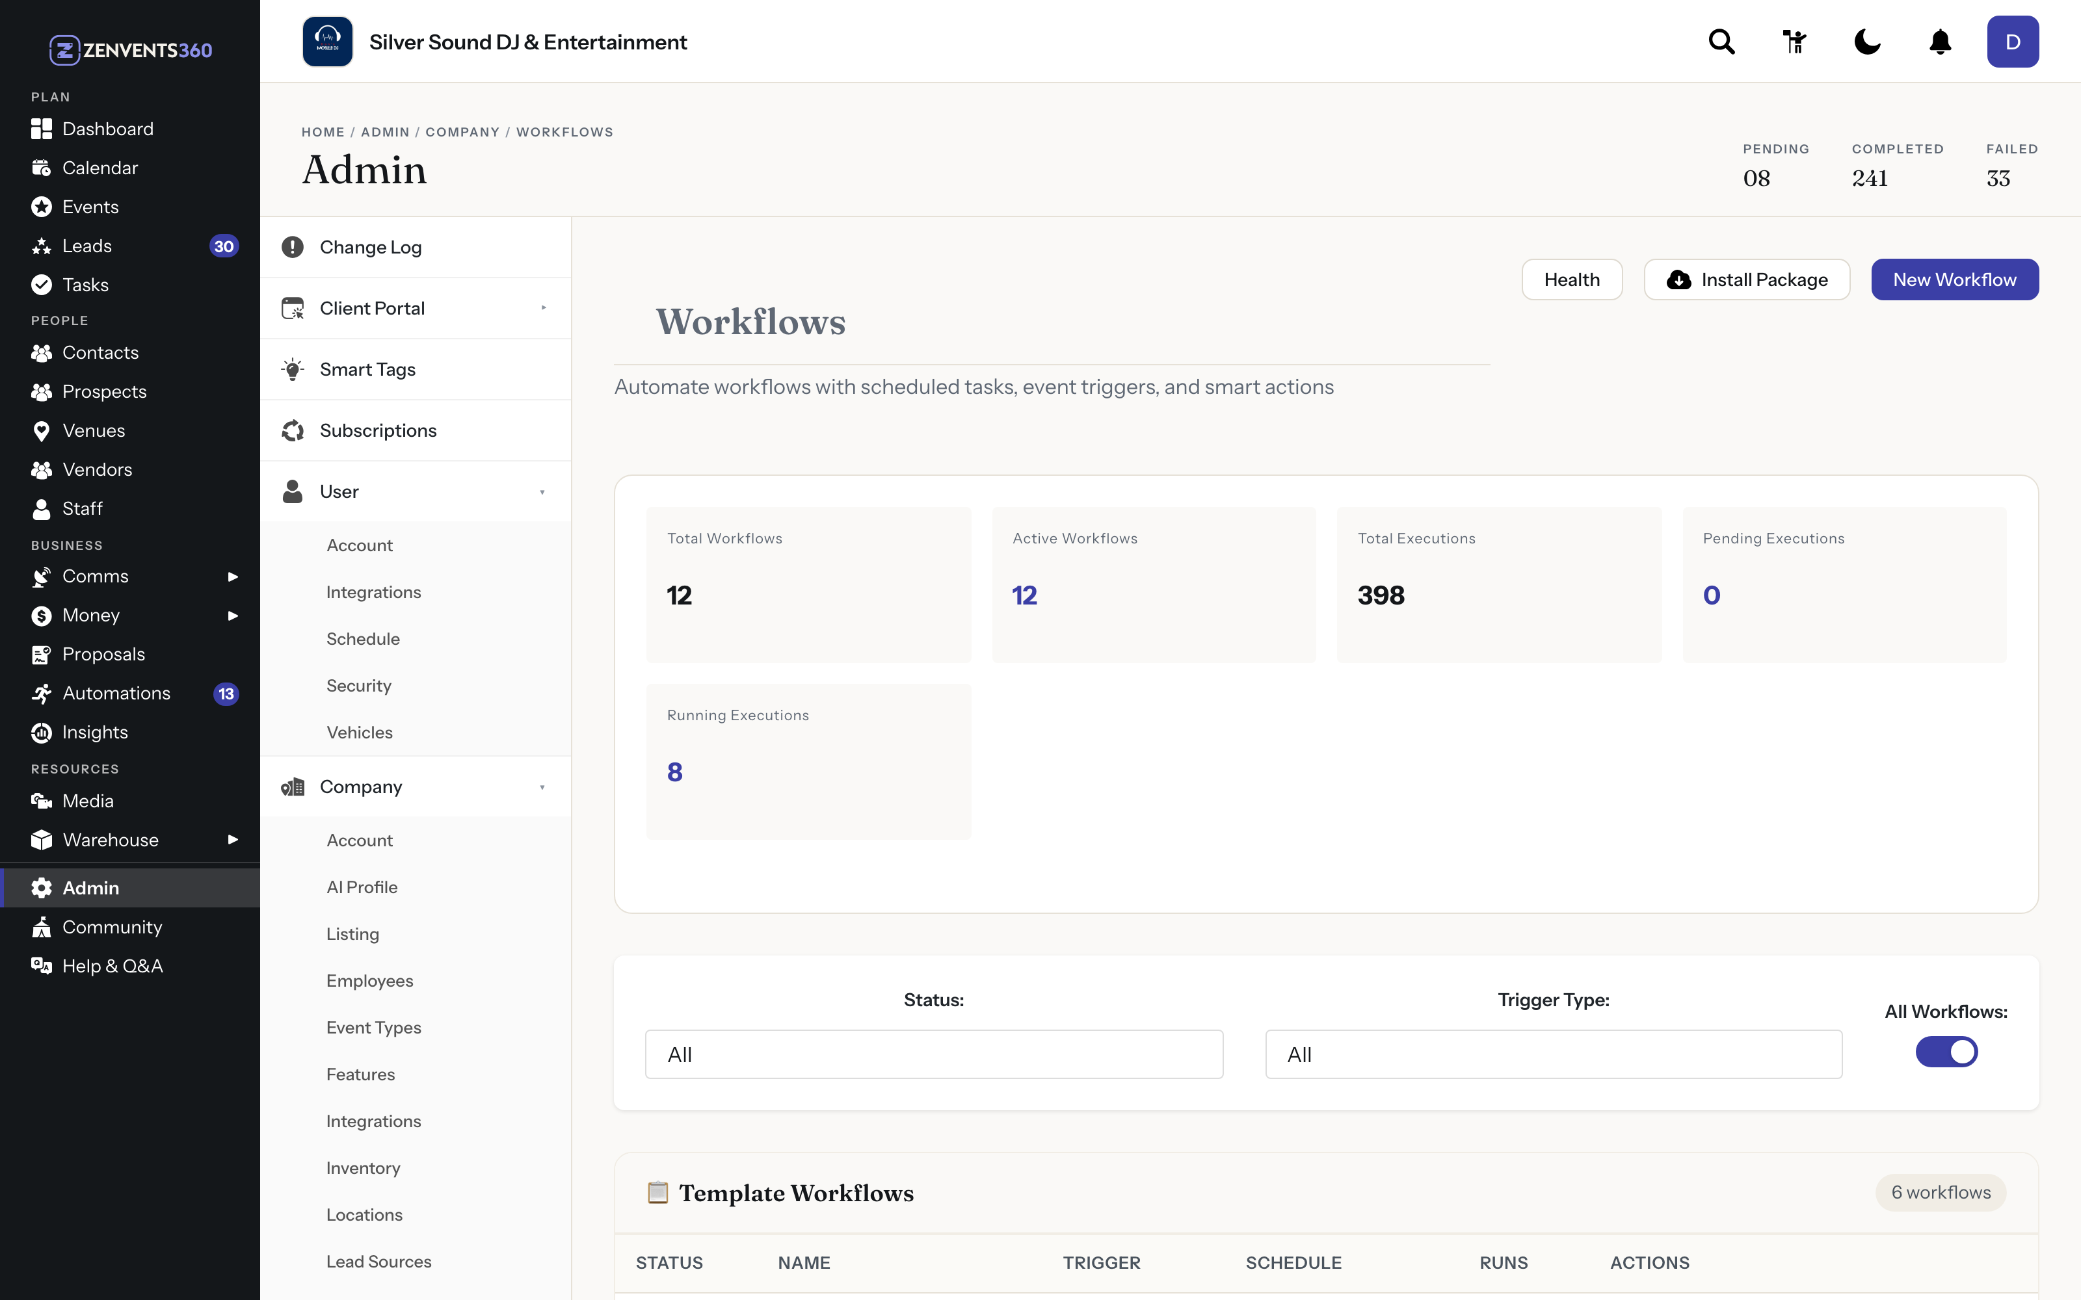Follow the COMPANY breadcrumb link
Screen dimensions: 2081x1300
pos(462,131)
